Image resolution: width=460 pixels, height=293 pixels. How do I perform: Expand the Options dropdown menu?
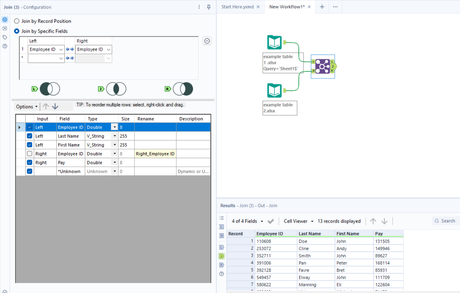[x=27, y=107]
